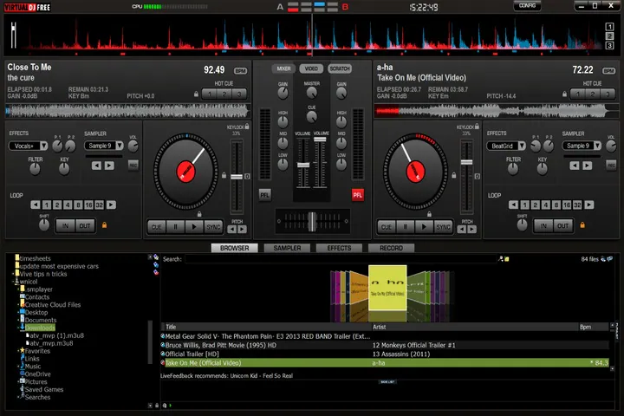Sync the right deck tempo
The image size is (624, 416).
click(x=444, y=227)
